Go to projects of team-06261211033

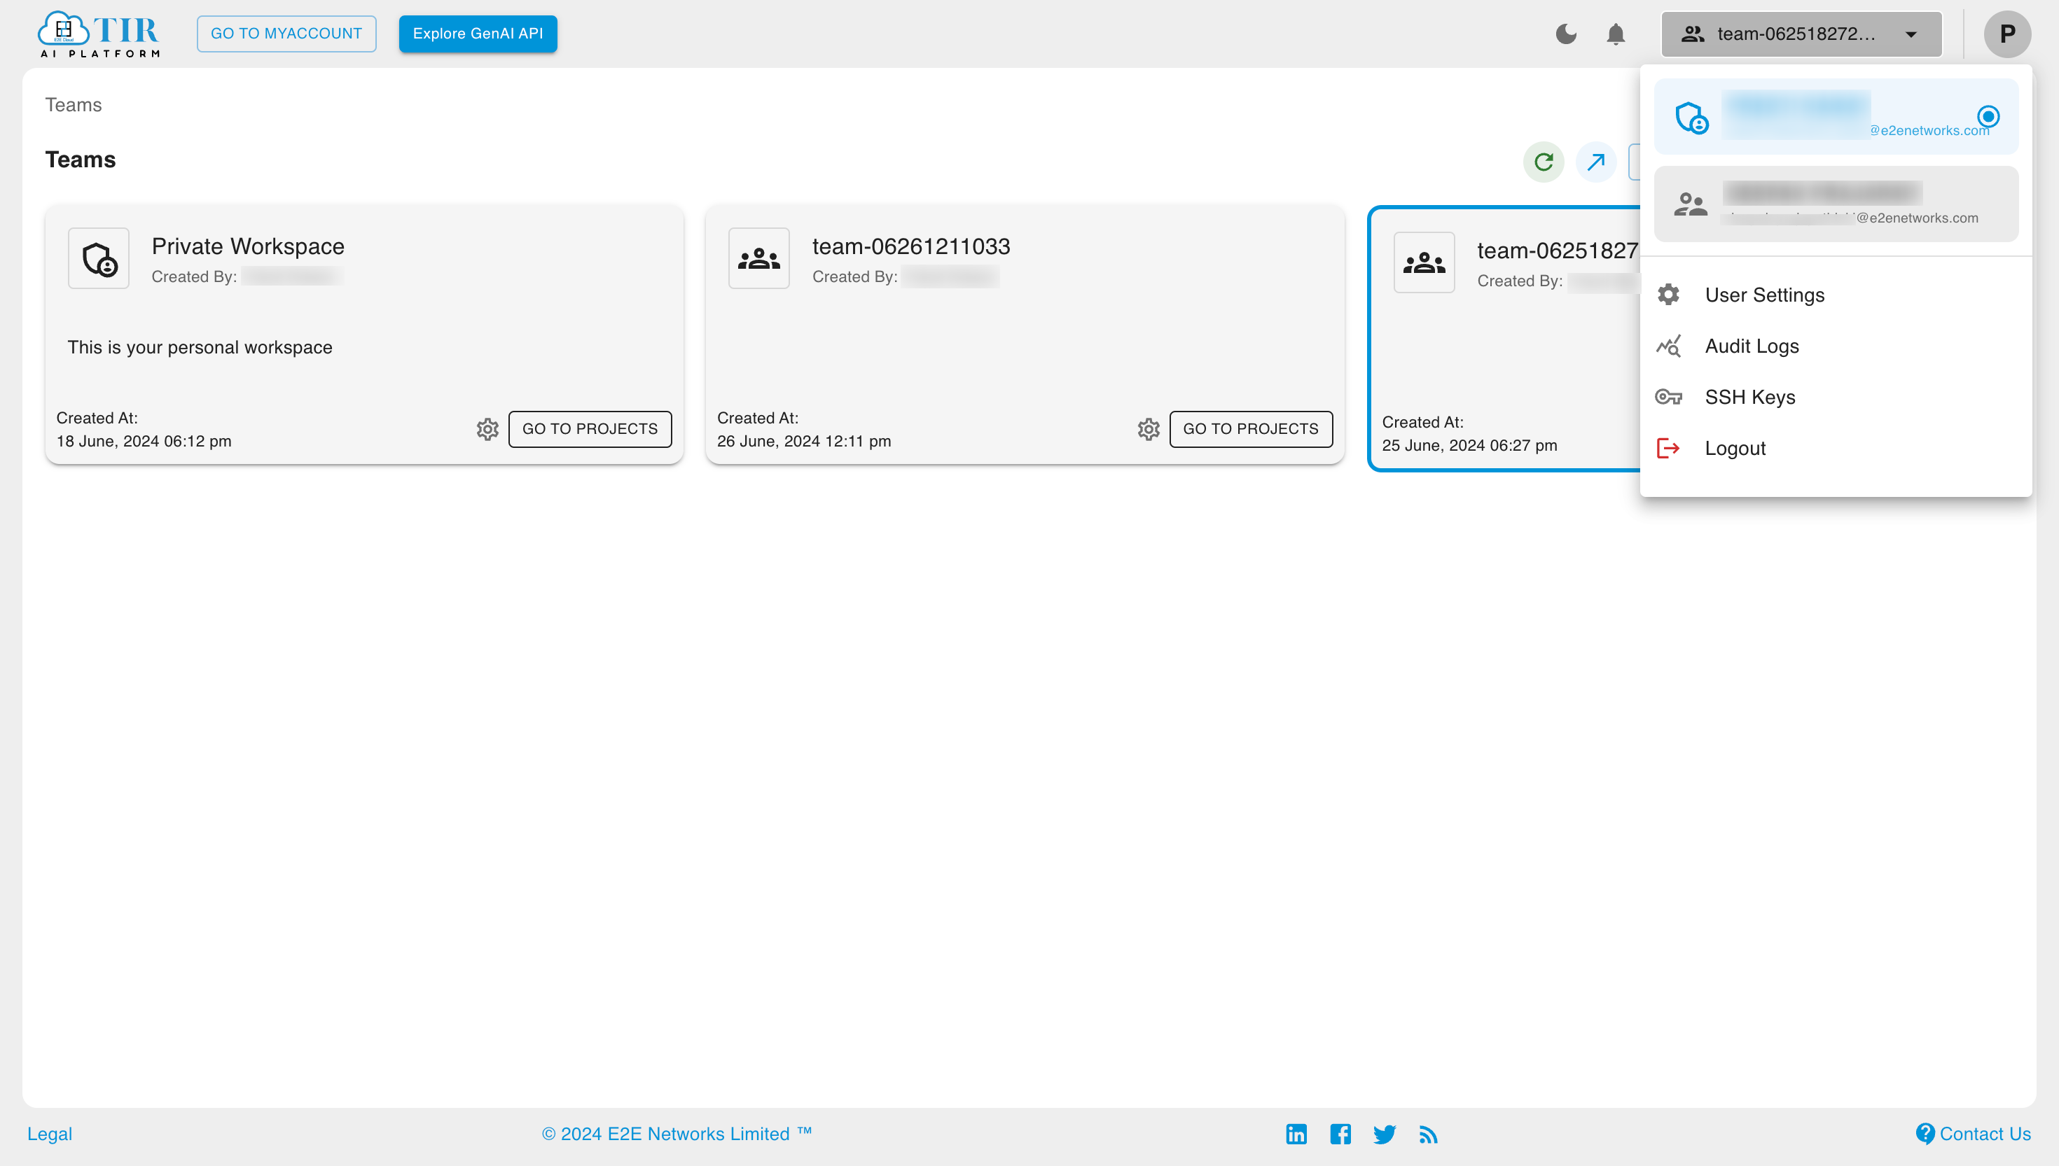pos(1251,429)
